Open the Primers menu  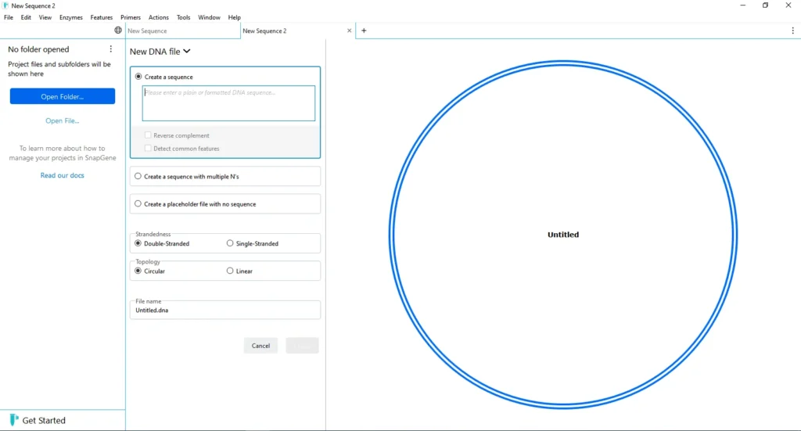click(130, 17)
